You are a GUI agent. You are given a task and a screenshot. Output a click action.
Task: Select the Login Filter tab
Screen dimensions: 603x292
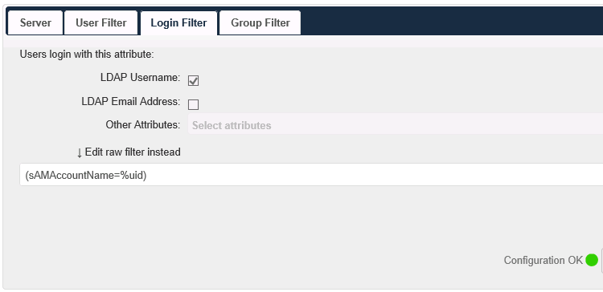178,23
